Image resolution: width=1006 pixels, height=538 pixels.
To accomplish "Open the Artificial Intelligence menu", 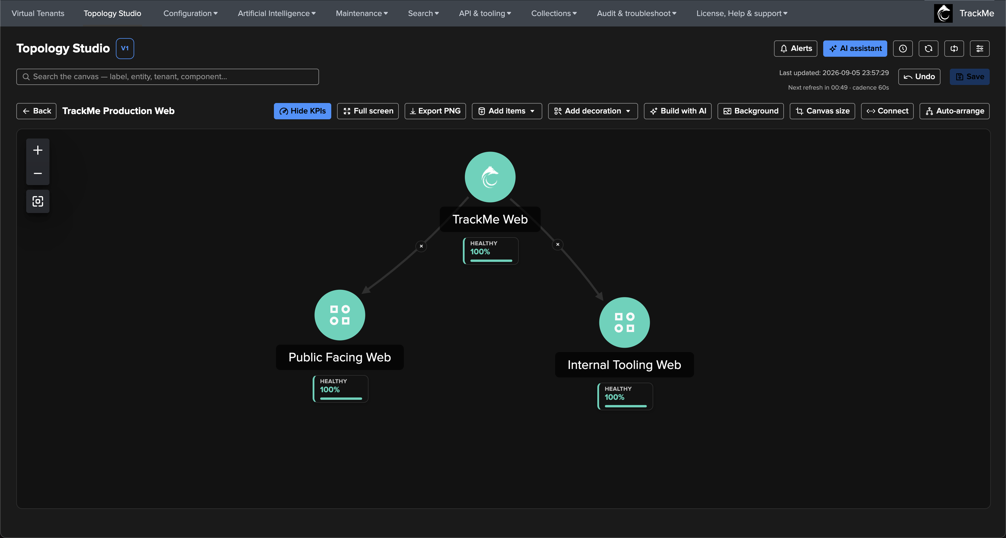I will tap(277, 13).
